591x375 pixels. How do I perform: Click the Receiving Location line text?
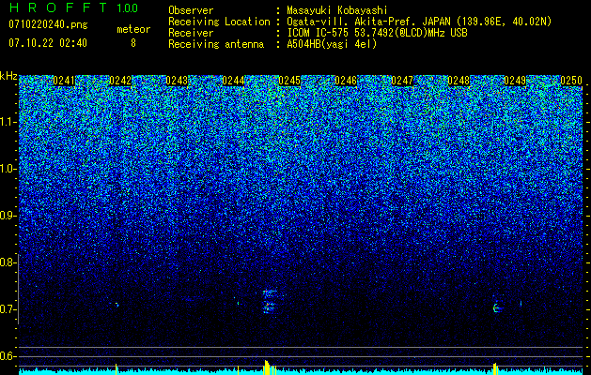360,22
